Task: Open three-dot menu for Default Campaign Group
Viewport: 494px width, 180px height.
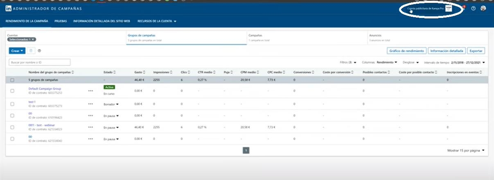Action: click(90, 91)
